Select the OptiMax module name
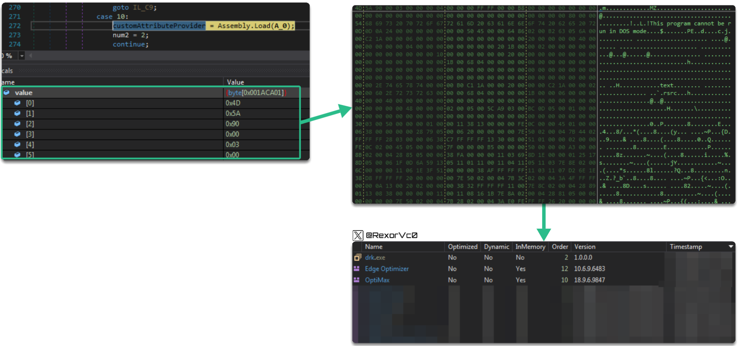739x346 pixels. coord(377,280)
